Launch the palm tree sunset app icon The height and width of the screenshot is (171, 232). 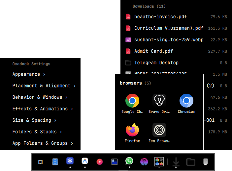coord(144,162)
